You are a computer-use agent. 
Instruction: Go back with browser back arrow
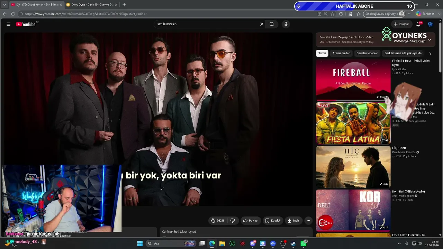pyautogui.click(x=4, y=14)
